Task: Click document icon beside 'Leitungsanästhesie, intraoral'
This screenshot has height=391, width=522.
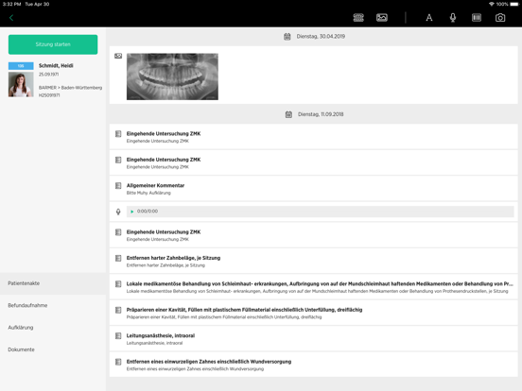Action: click(118, 336)
